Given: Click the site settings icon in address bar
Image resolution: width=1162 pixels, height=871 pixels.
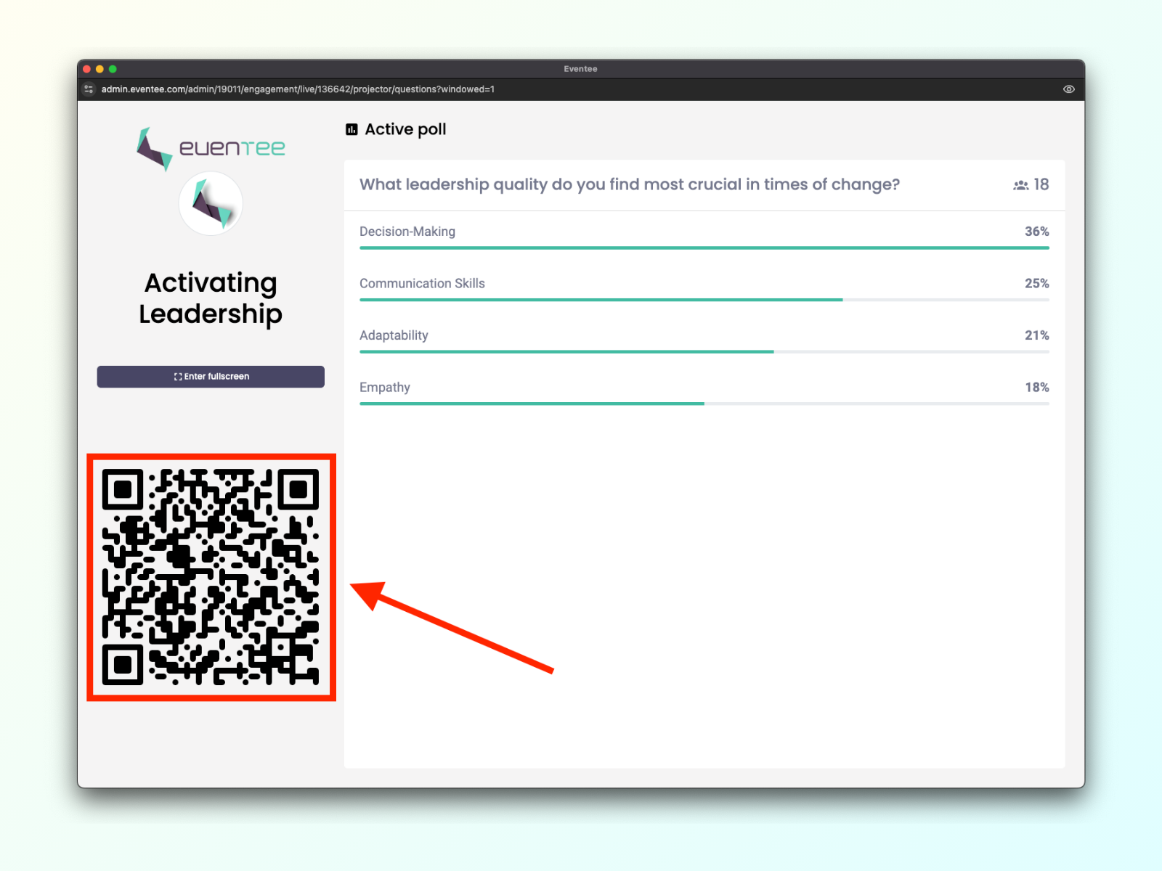Looking at the screenshot, I should [x=89, y=89].
